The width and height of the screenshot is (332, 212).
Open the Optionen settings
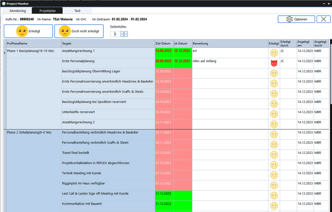pos(296,19)
